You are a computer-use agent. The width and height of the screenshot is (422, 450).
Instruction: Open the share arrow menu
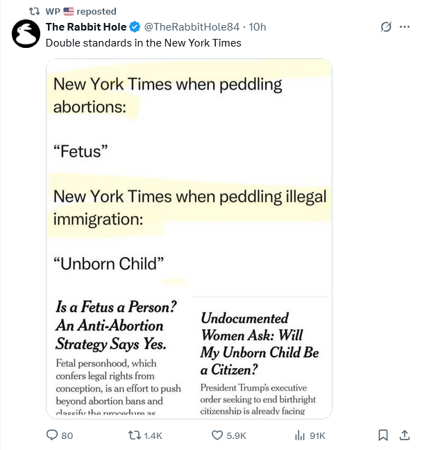click(404, 435)
